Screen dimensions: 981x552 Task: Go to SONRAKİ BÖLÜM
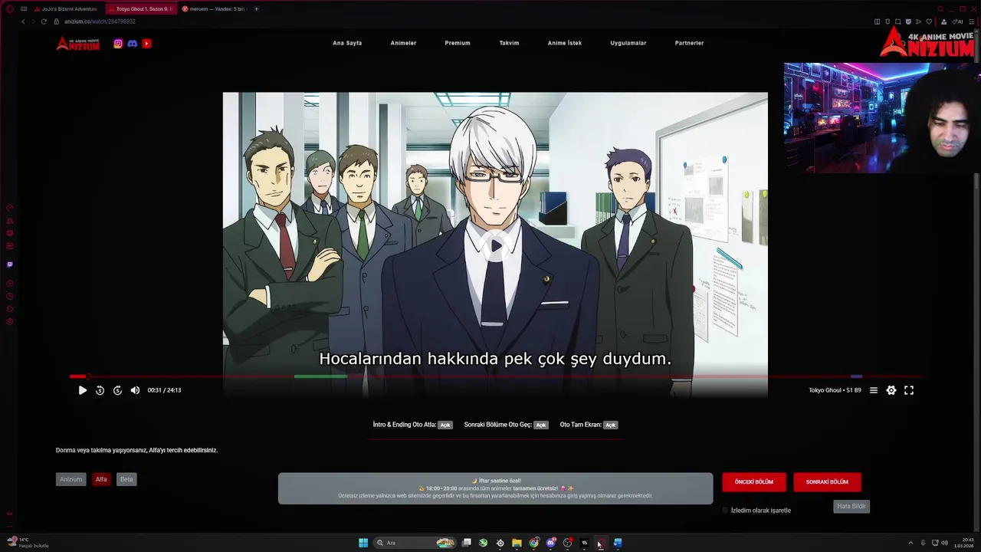coord(827,482)
